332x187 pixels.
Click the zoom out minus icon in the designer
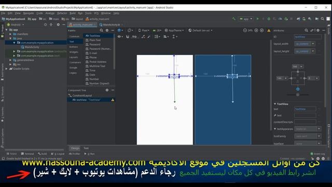[x=245, y=30]
